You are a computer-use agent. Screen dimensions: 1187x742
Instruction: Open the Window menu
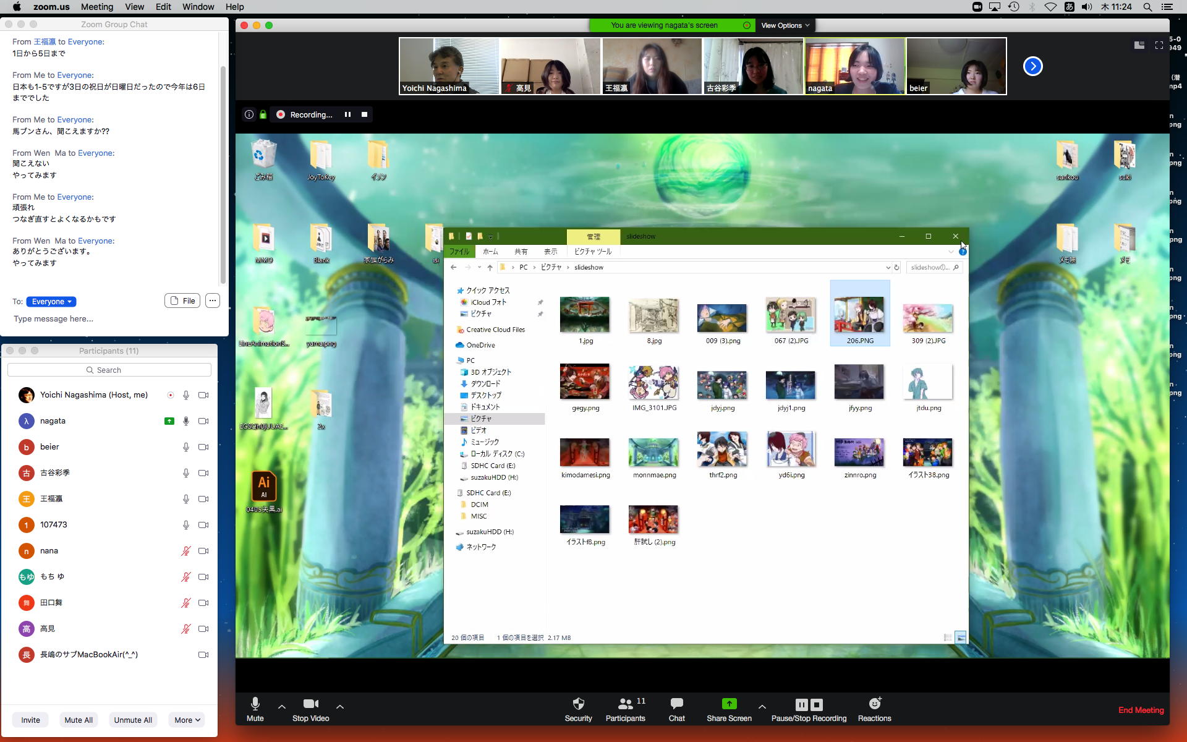[x=198, y=7]
